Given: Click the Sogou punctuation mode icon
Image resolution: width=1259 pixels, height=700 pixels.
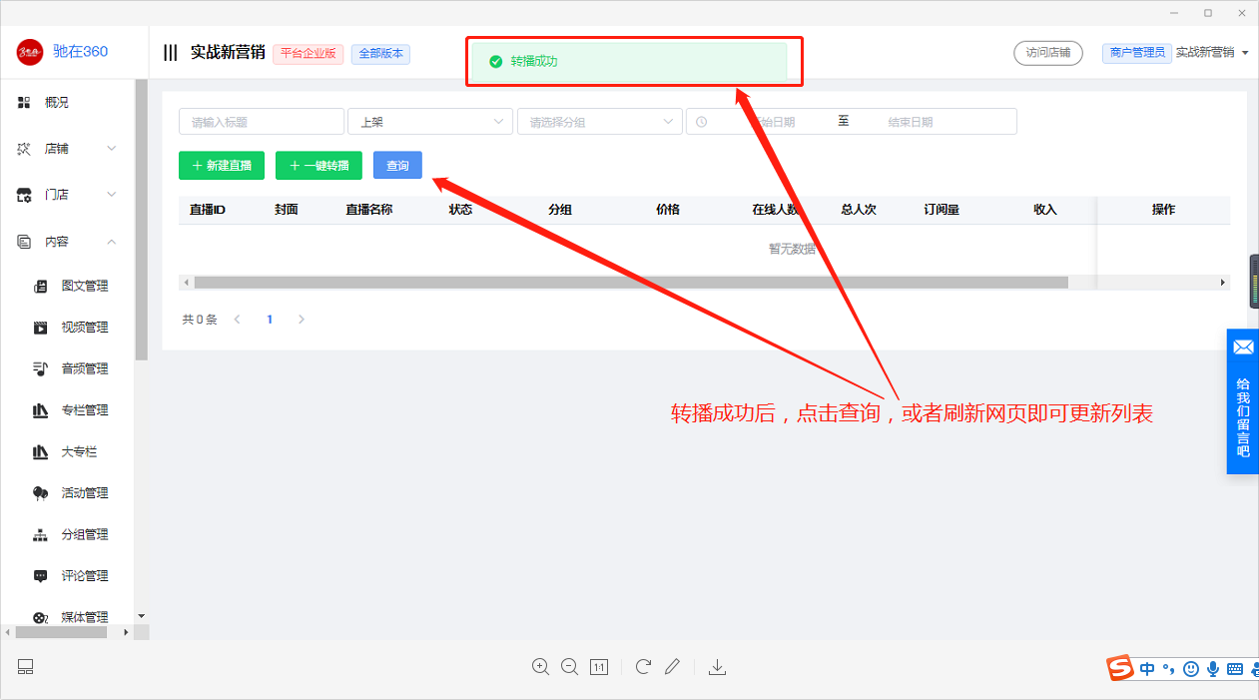Looking at the screenshot, I should coord(1169,670).
